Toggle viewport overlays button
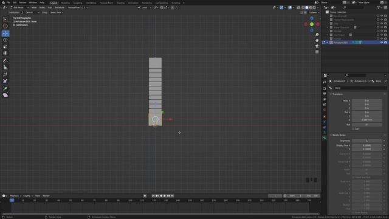Screen dimensions: 389x219 tap(290, 8)
